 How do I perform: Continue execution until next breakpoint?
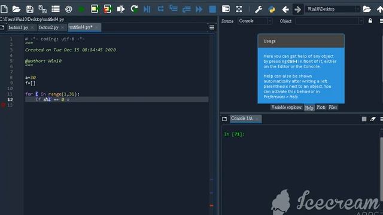[199, 10]
